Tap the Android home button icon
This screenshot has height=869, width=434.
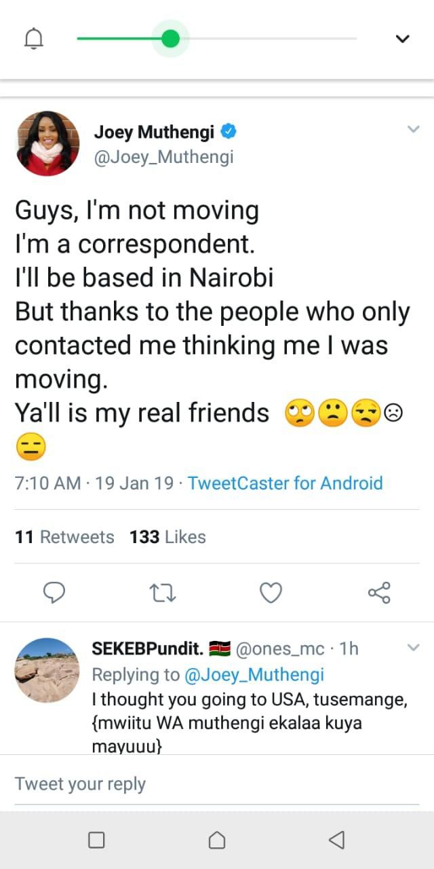217,840
